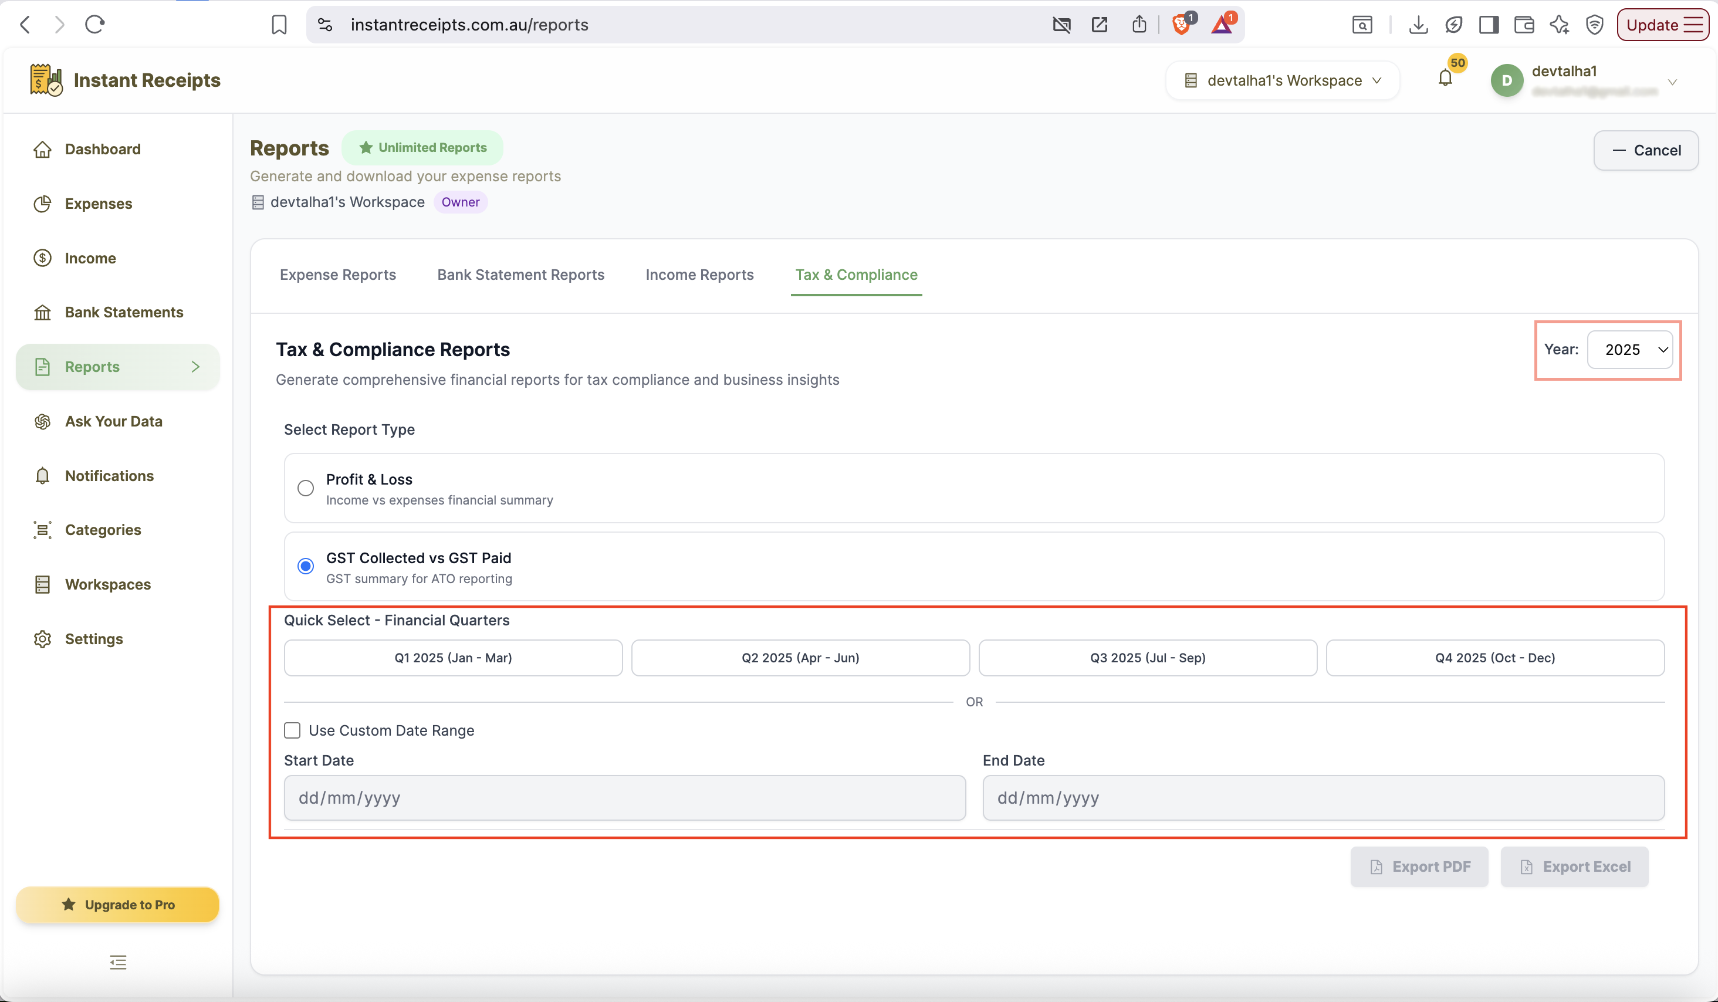Open the tab search icon in browser toolbar

[x=1361, y=25]
